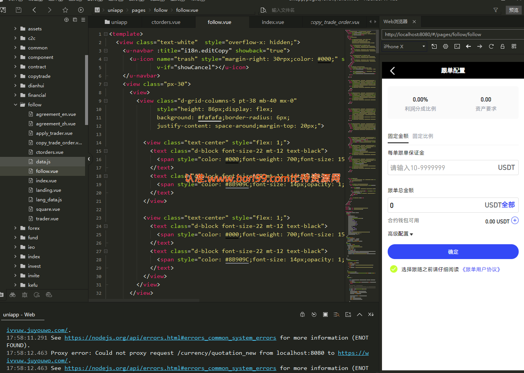This screenshot has width=524, height=373.
Task: Click 全部 in the 跟单总金额 field
Action: (x=508, y=205)
